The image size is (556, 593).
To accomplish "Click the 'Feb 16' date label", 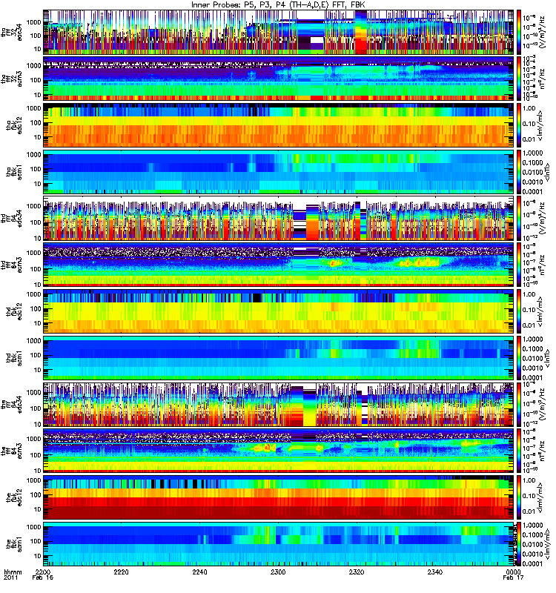I will tap(42, 577).
